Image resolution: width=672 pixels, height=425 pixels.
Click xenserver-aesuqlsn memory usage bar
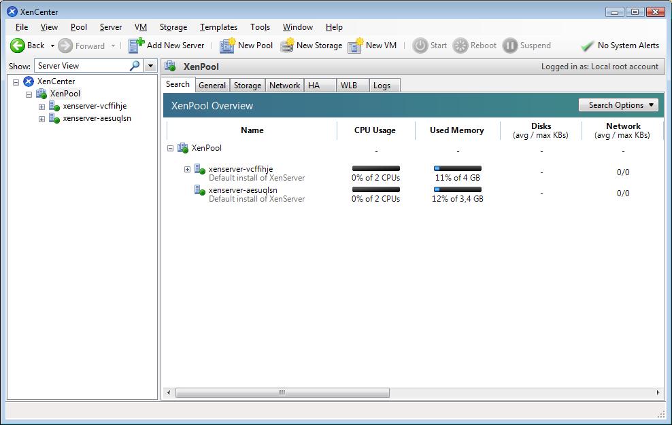458,189
